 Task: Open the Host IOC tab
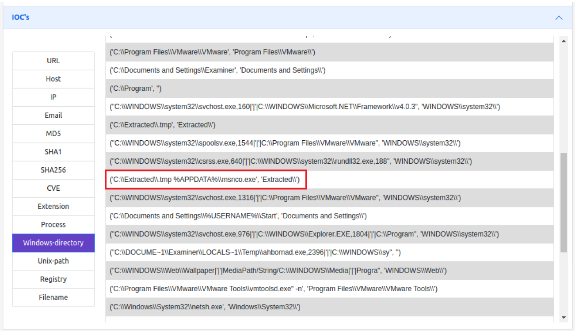tap(53, 79)
